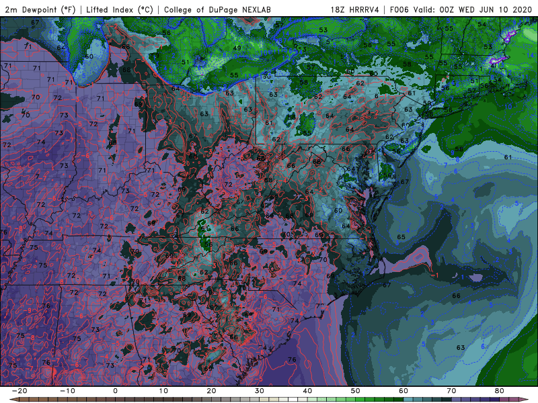Click the '70' label on the color scale
This screenshot has height=403, width=538.
(x=451, y=391)
